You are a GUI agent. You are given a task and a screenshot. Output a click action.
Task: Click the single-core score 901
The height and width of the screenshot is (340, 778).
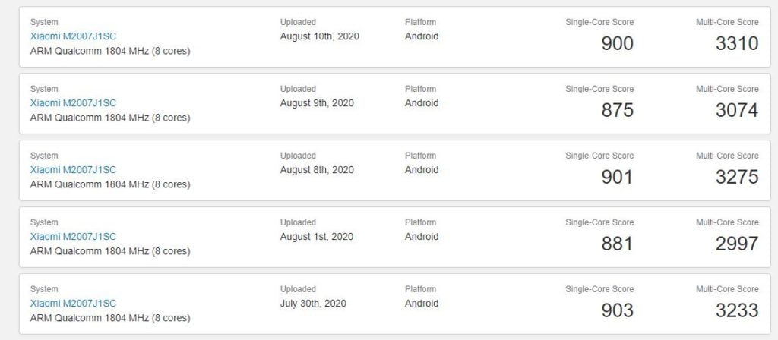(x=617, y=178)
